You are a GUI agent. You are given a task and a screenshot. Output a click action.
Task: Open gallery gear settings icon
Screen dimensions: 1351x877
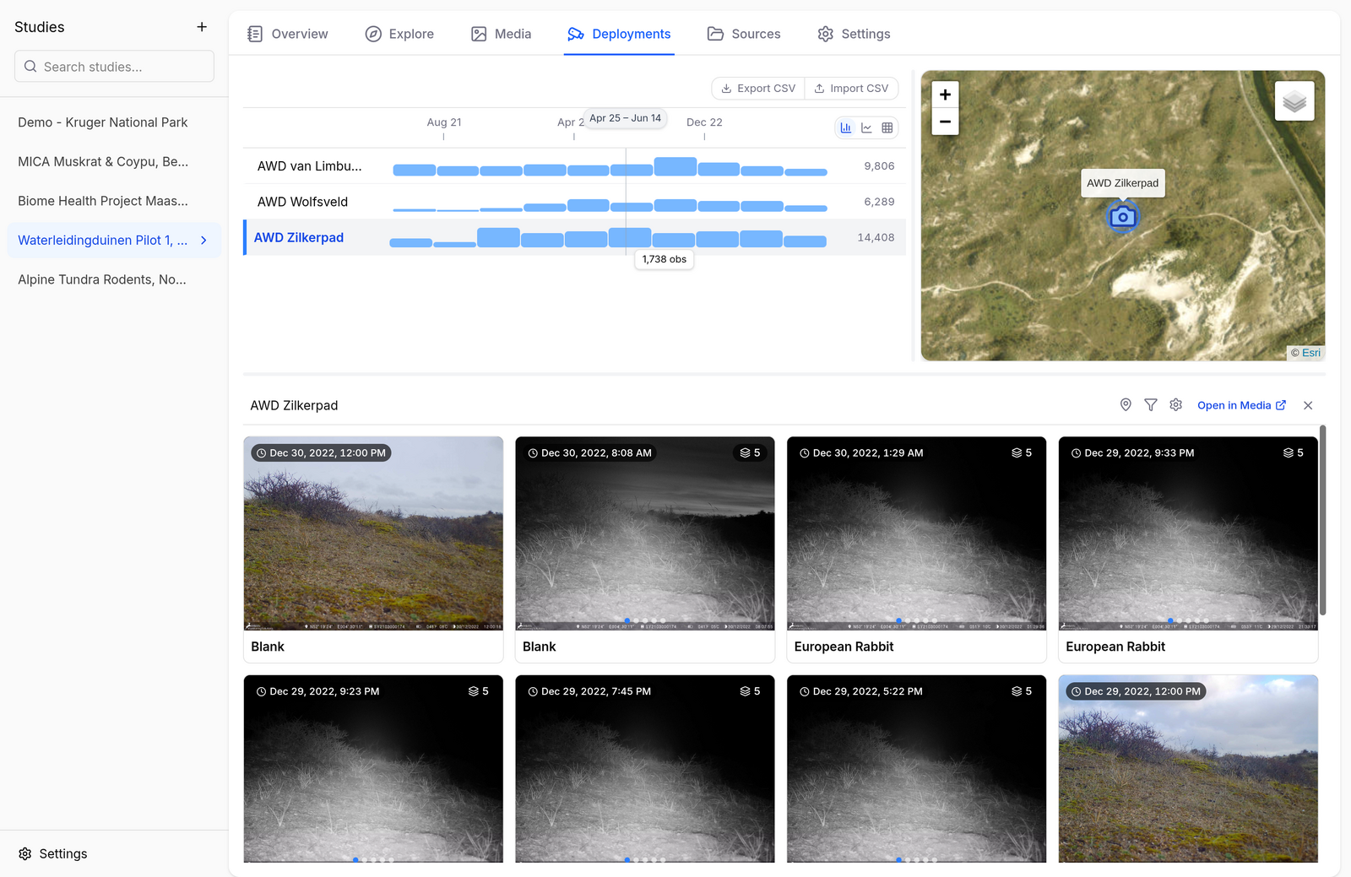pyautogui.click(x=1176, y=405)
